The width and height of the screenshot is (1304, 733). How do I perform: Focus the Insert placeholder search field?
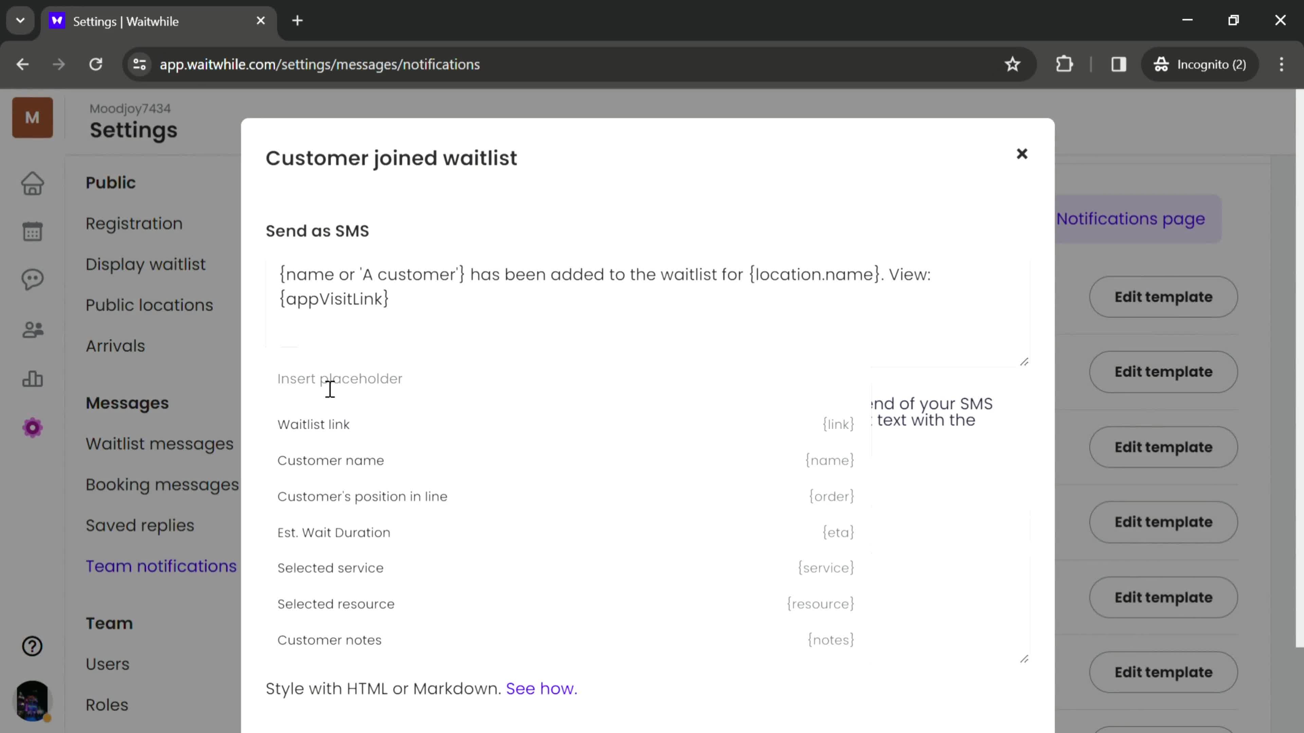[x=566, y=379]
